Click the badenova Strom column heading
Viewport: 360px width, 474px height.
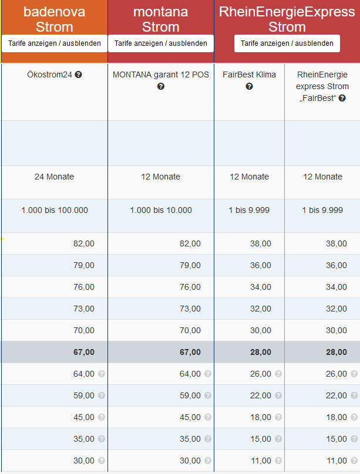point(55,19)
